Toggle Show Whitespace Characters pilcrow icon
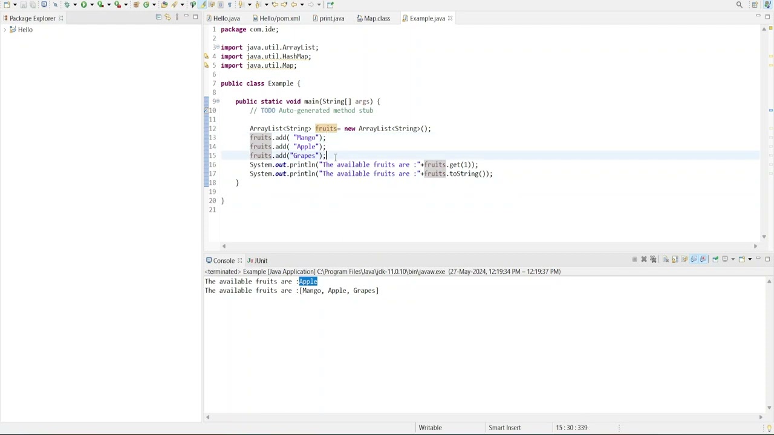The width and height of the screenshot is (774, 435). click(x=230, y=5)
